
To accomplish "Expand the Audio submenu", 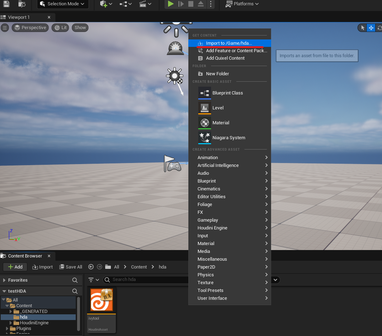I will [x=230, y=173].
